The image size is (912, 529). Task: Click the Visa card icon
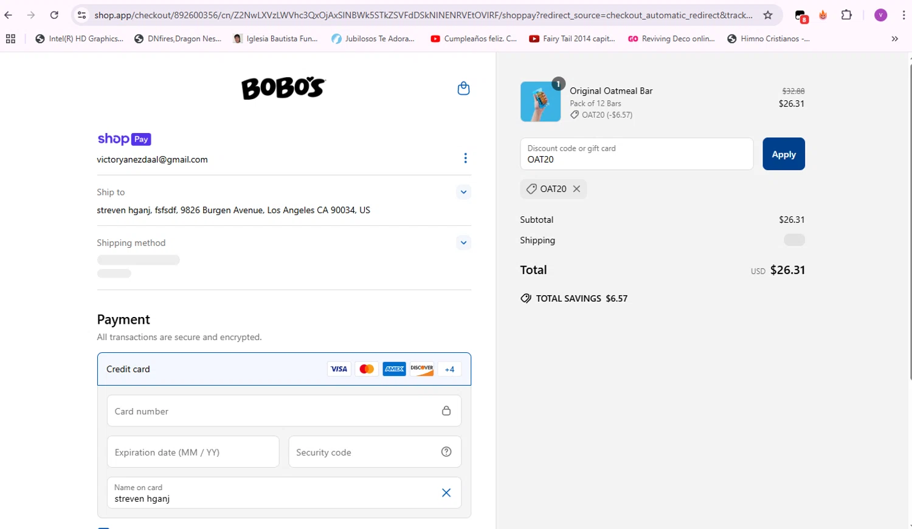(339, 369)
